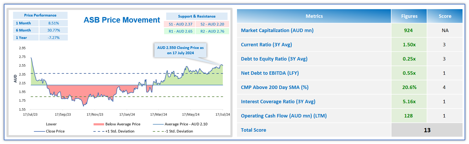
Task: Click the 'AUD 2.550 Closing Price' callout box
Action: (x=181, y=50)
